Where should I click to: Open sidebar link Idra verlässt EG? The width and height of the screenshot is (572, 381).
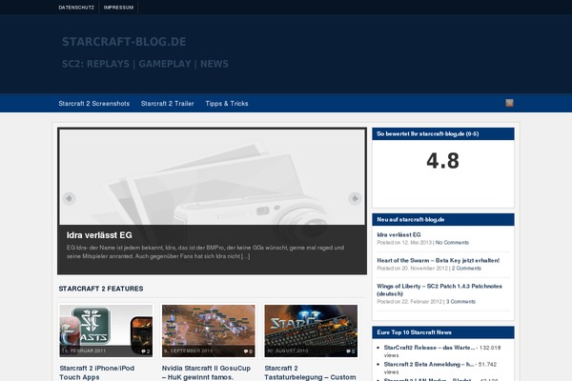[x=398, y=235]
